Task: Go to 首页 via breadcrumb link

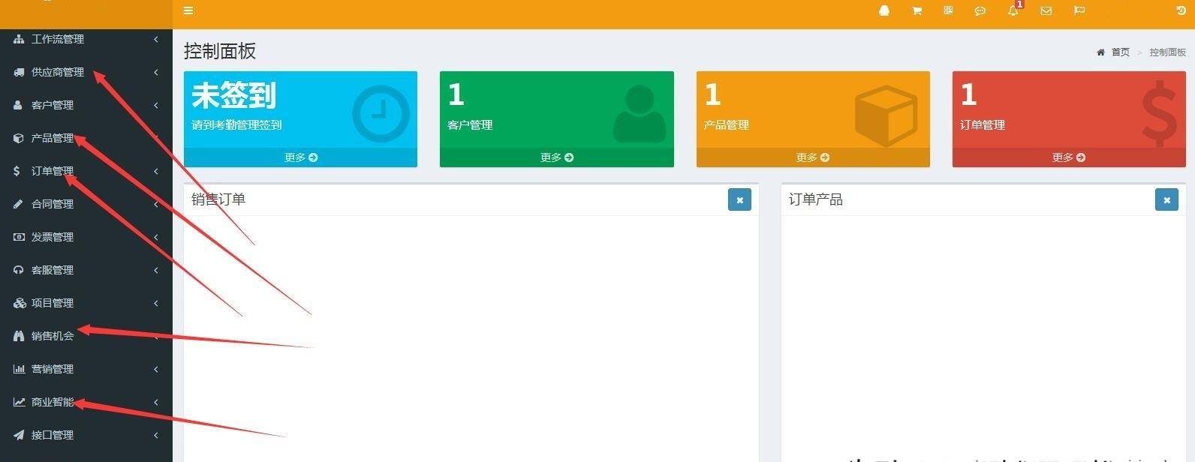Action: pos(1121,52)
